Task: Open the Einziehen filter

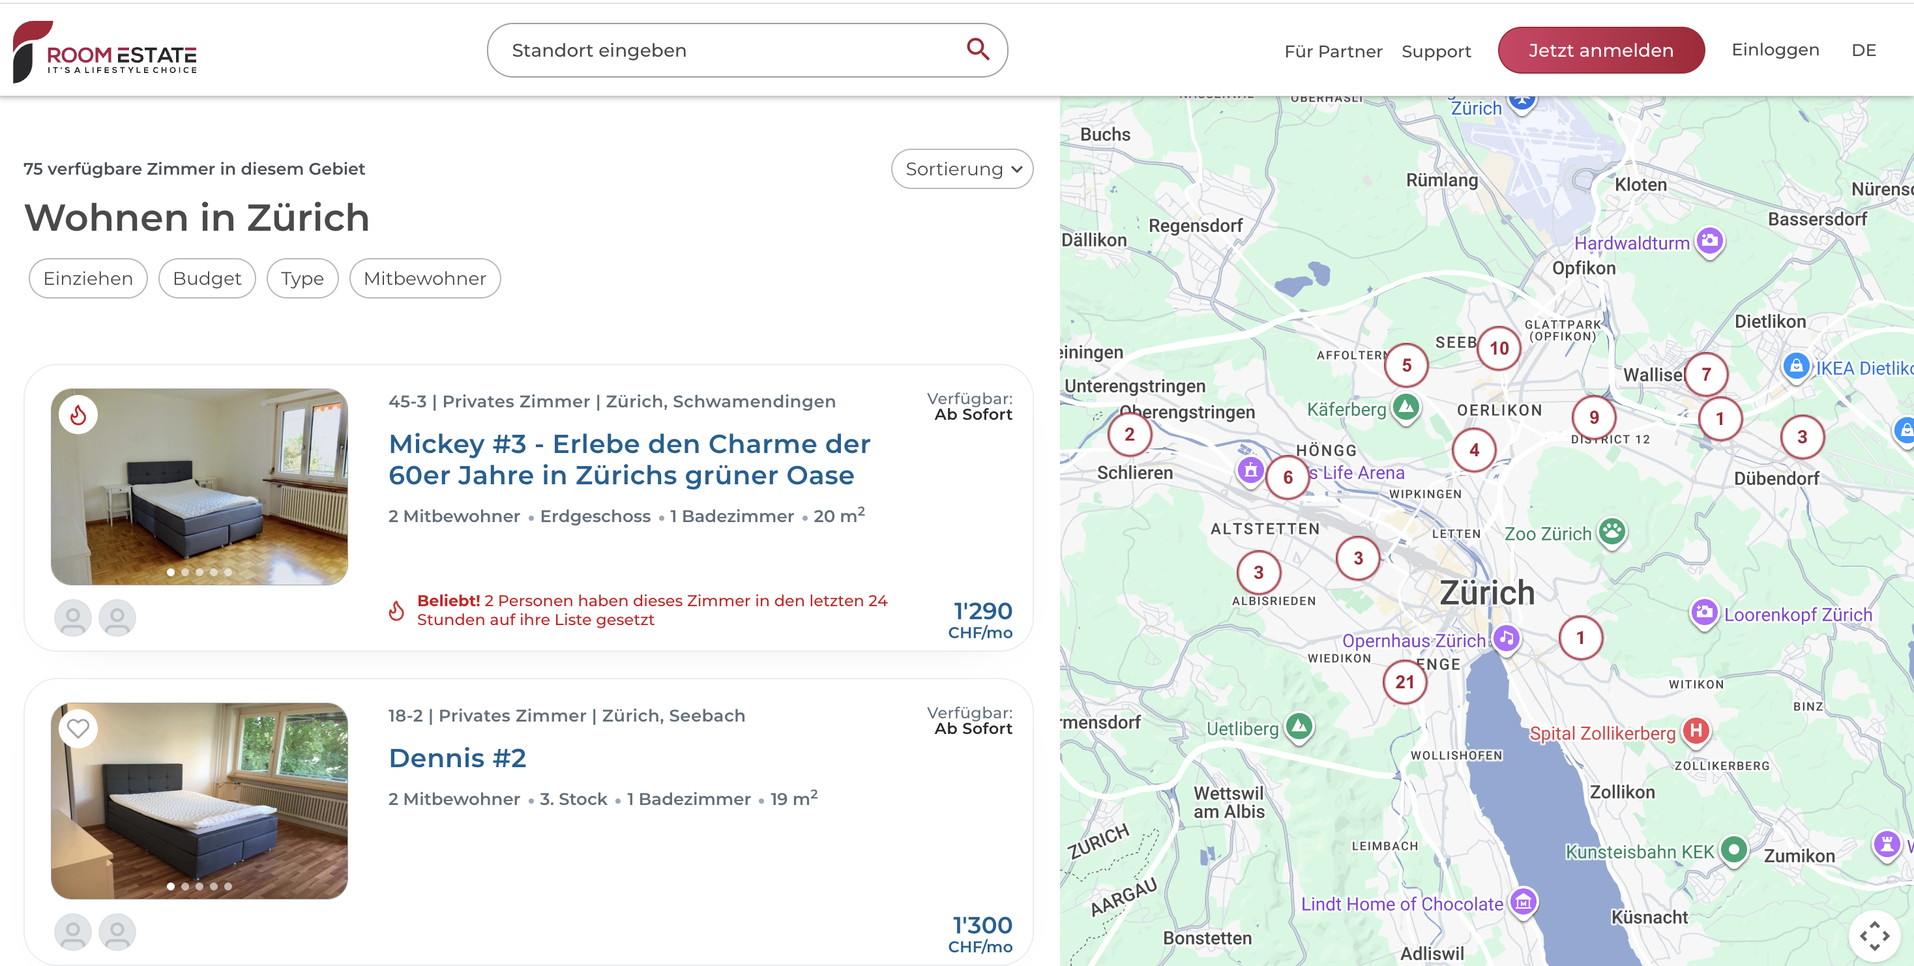Action: [x=87, y=279]
